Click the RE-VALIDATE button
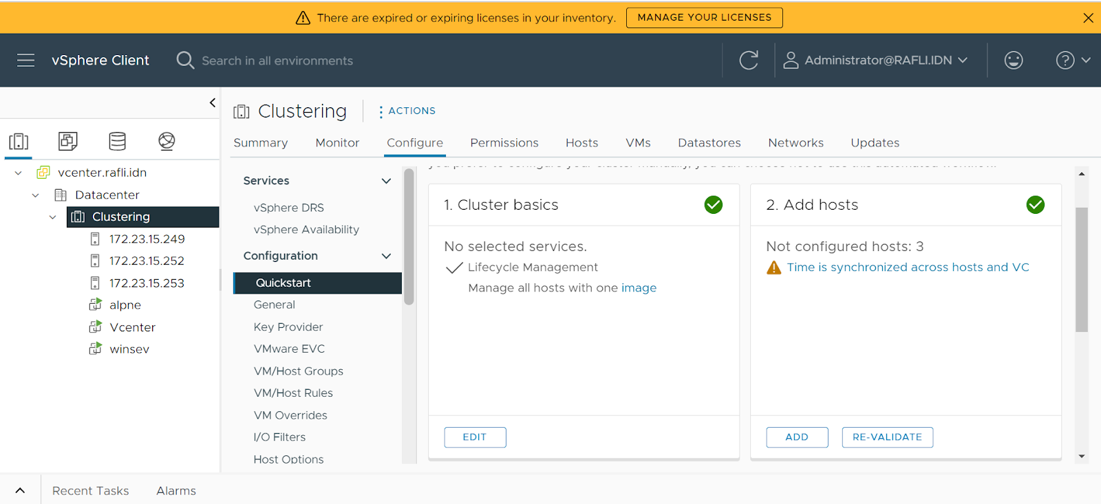Image resolution: width=1101 pixels, height=504 pixels. [x=888, y=437]
